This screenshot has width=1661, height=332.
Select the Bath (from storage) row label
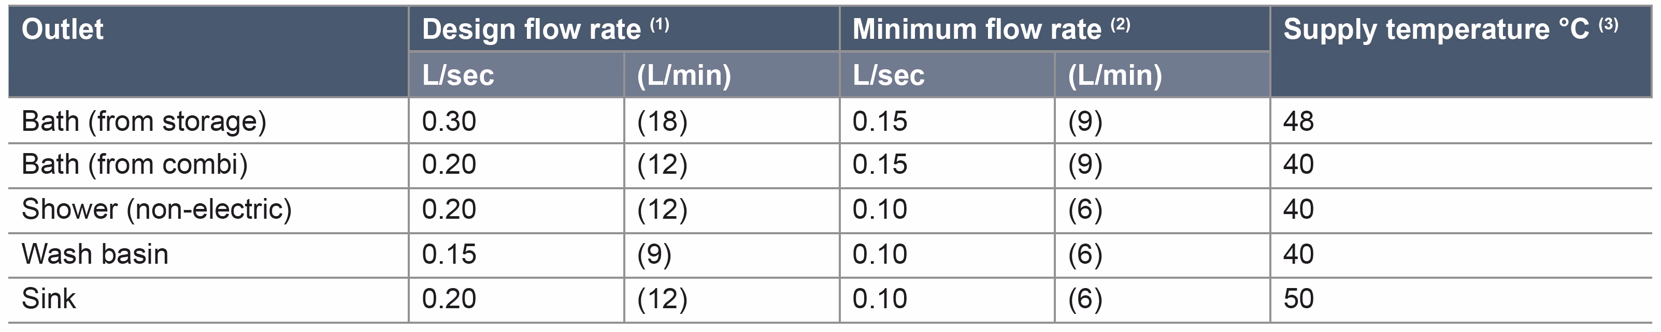(x=144, y=121)
